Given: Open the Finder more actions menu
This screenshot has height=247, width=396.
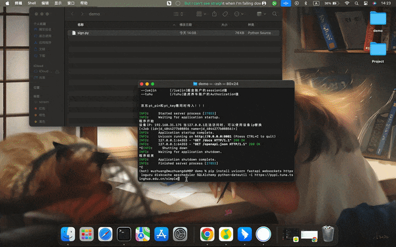Looking at the screenshot, I should point(238,14).
